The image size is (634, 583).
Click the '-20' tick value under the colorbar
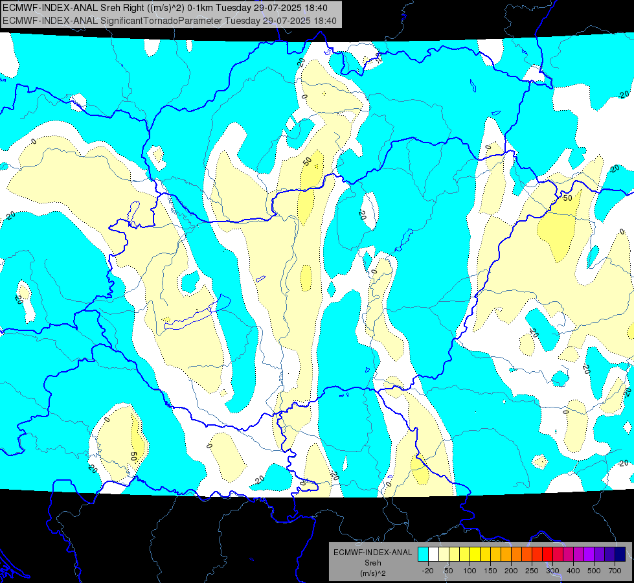(427, 571)
